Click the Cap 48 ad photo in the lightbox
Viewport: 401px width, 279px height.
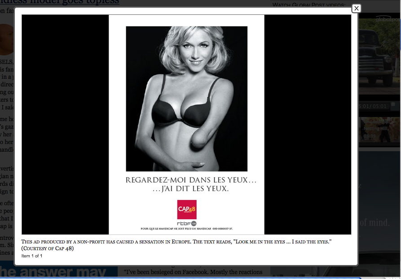click(186, 125)
